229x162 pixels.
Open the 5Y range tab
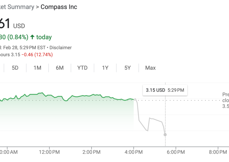point(127,68)
